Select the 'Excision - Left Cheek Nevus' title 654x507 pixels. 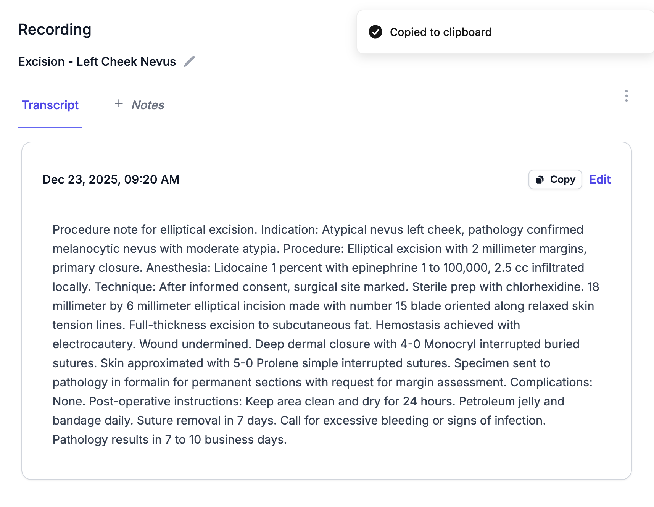click(x=97, y=61)
